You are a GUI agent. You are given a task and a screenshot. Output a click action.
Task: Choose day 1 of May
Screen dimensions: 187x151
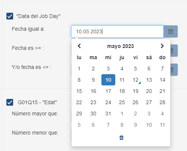click(79, 69)
